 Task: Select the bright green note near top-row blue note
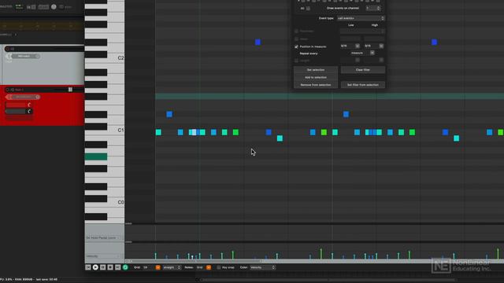pos(235,132)
